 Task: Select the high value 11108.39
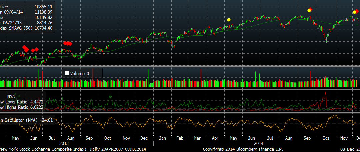44,12
